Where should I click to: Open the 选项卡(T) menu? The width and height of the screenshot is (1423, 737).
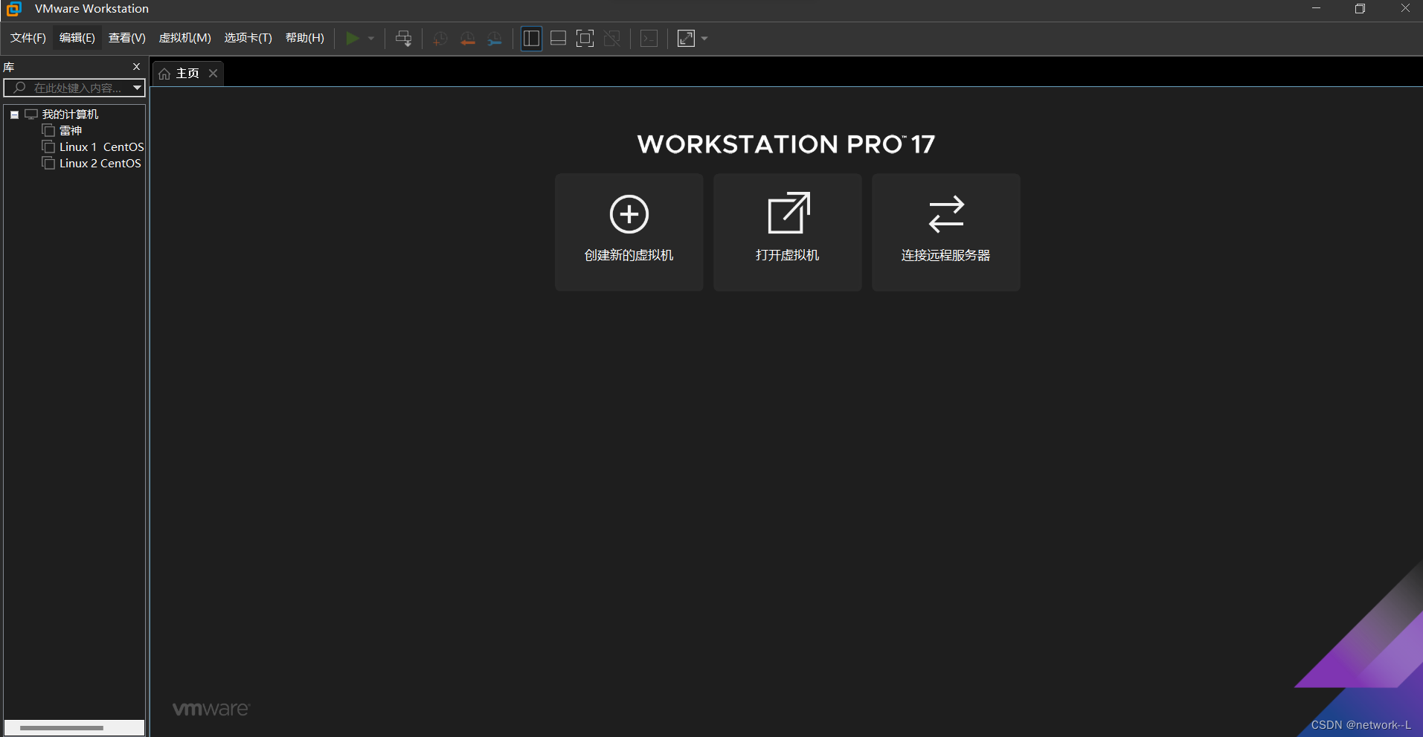click(x=248, y=38)
